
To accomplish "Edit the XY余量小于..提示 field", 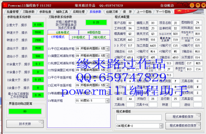I will (38, 72).
